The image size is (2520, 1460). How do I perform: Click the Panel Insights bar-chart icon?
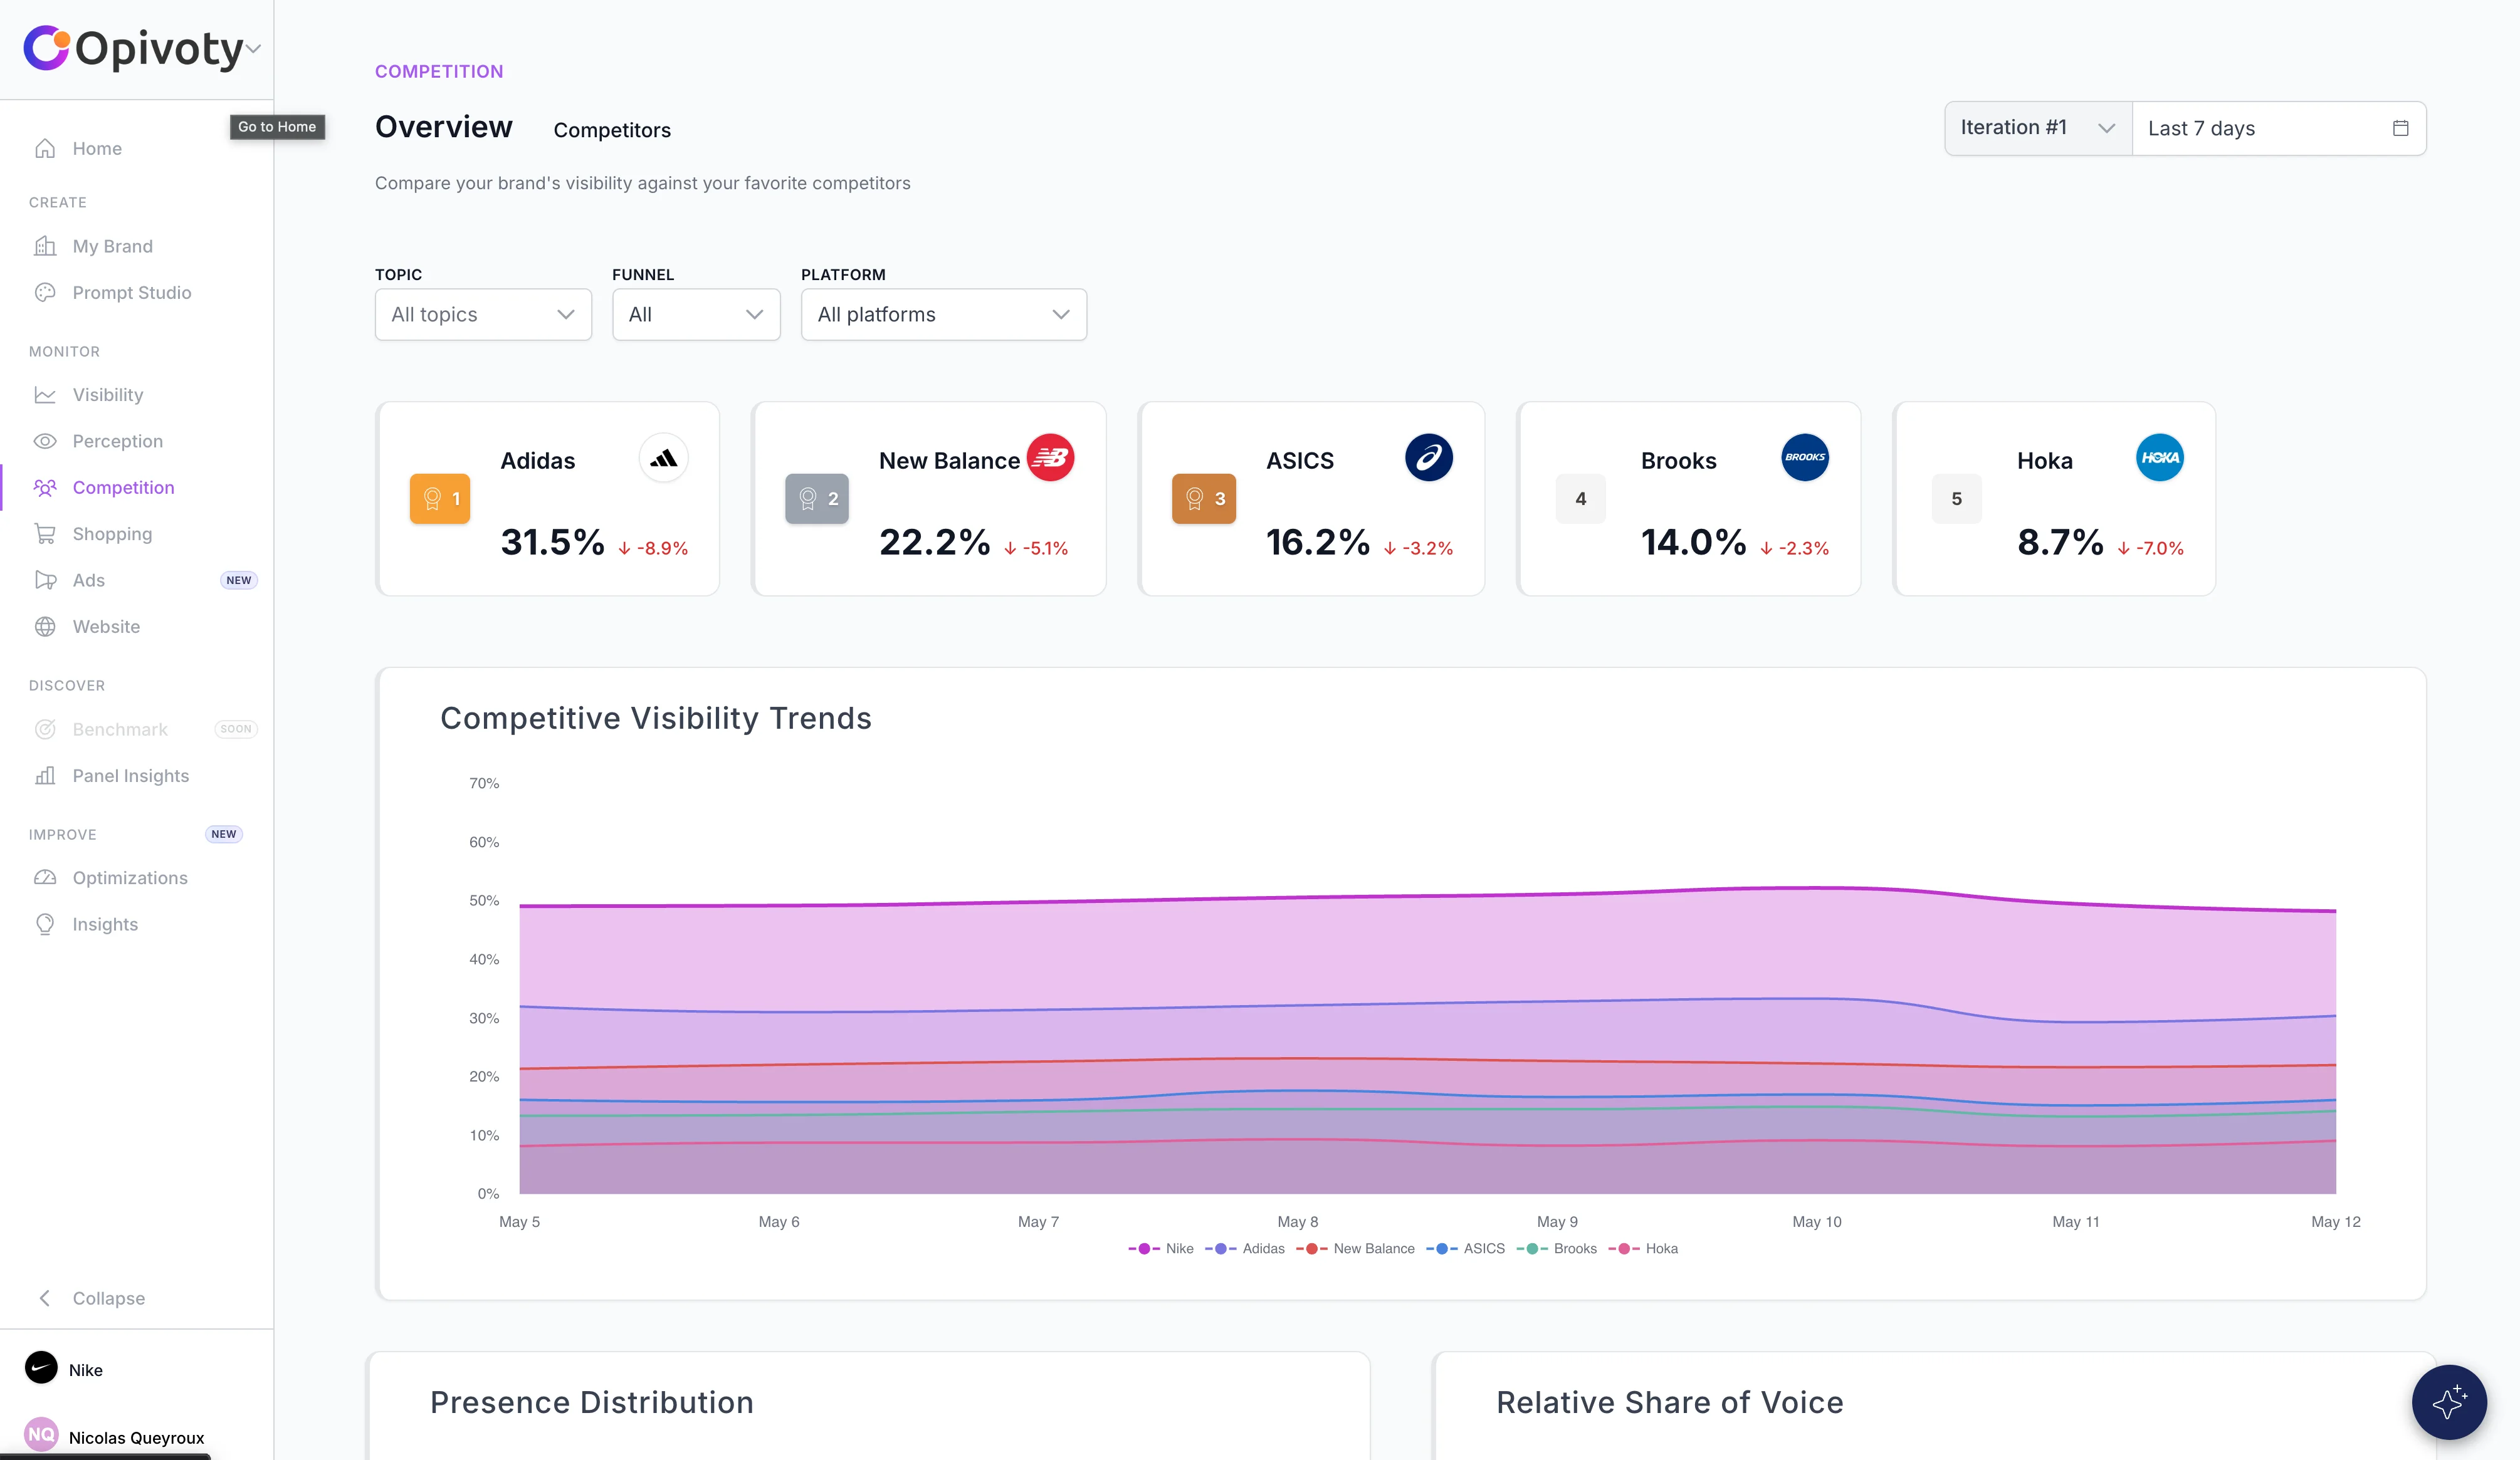tap(45, 776)
